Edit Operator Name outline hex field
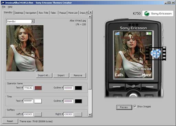 click(x=68, y=88)
